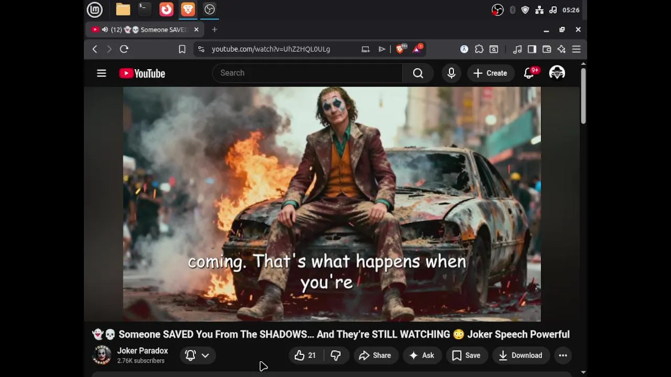Go to the YouTube home logo

point(142,73)
